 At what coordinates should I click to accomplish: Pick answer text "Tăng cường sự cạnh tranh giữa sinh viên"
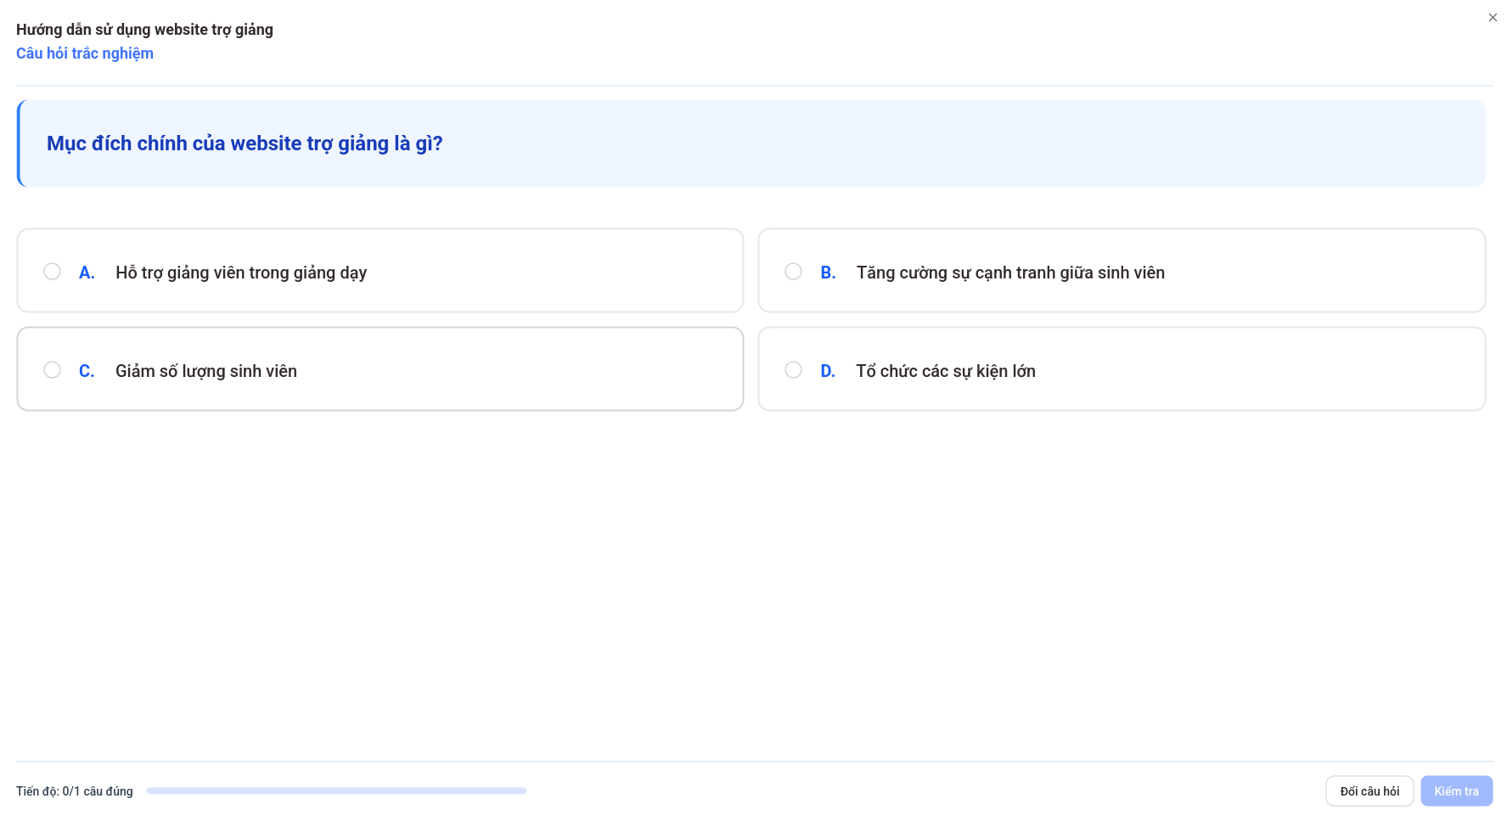pos(1010,273)
